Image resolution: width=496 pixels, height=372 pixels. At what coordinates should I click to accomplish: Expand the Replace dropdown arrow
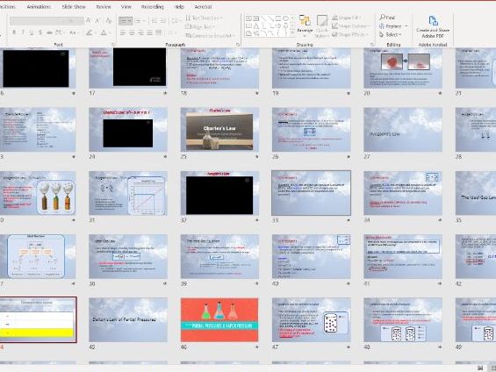tap(406, 26)
